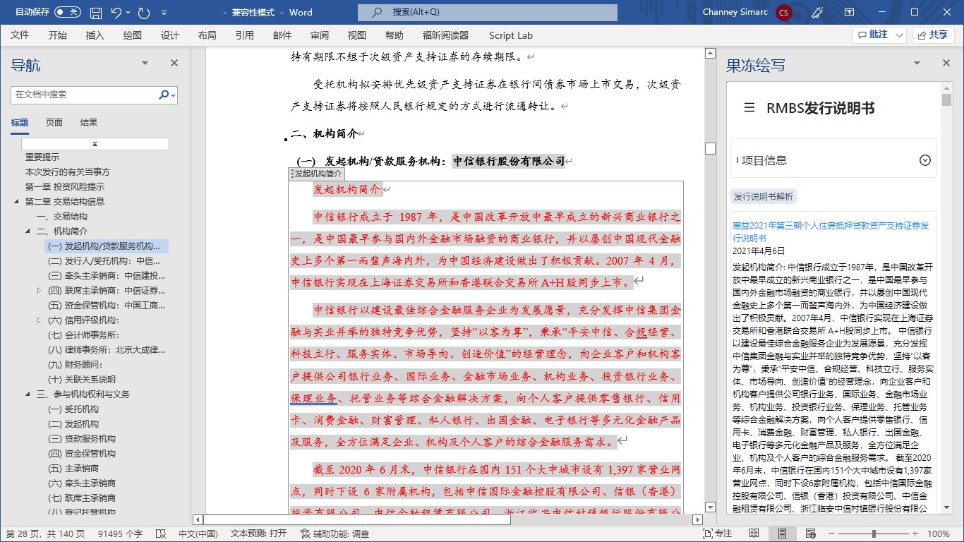Select heading 第一章 投资风险提示
The height and width of the screenshot is (542, 964).
click(65, 187)
